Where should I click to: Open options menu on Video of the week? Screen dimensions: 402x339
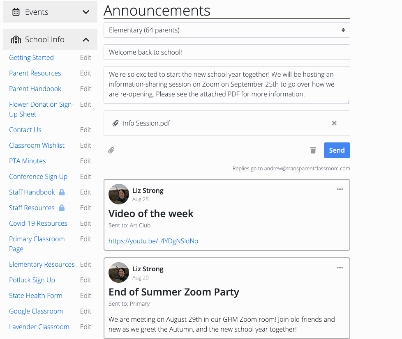340,189
